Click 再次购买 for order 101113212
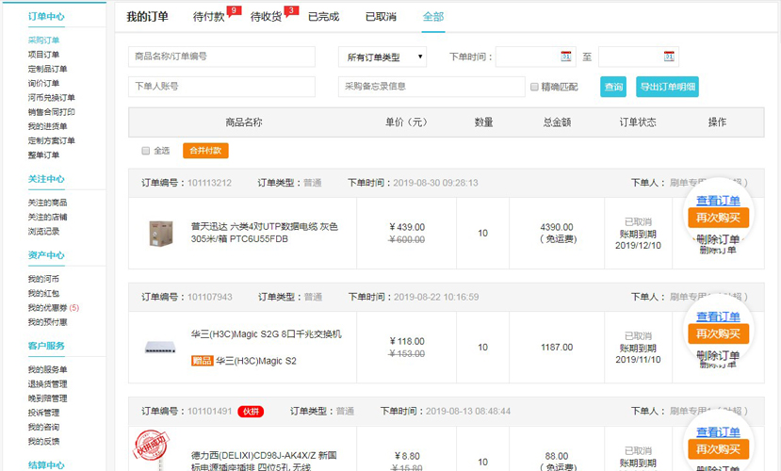The height and width of the screenshot is (471, 781). (x=718, y=218)
